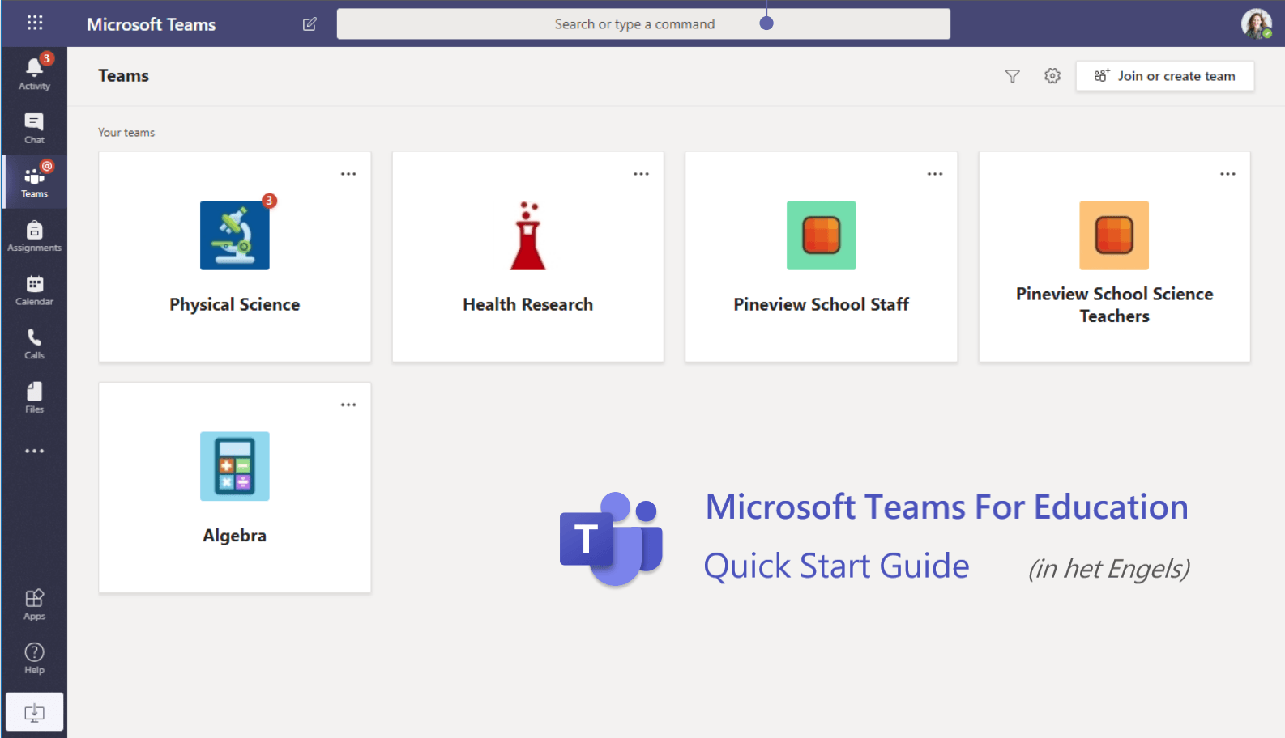
Task: Open Calls in the sidebar
Action: coord(34,344)
